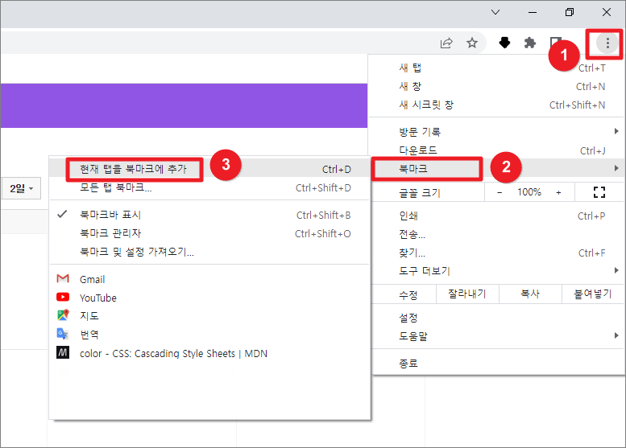Select 인쇄 menu entry
The width and height of the screenshot is (626, 448).
point(497,216)
